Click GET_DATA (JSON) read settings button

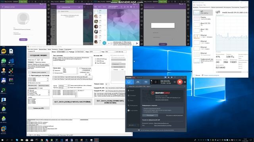(x=72, y=102)
